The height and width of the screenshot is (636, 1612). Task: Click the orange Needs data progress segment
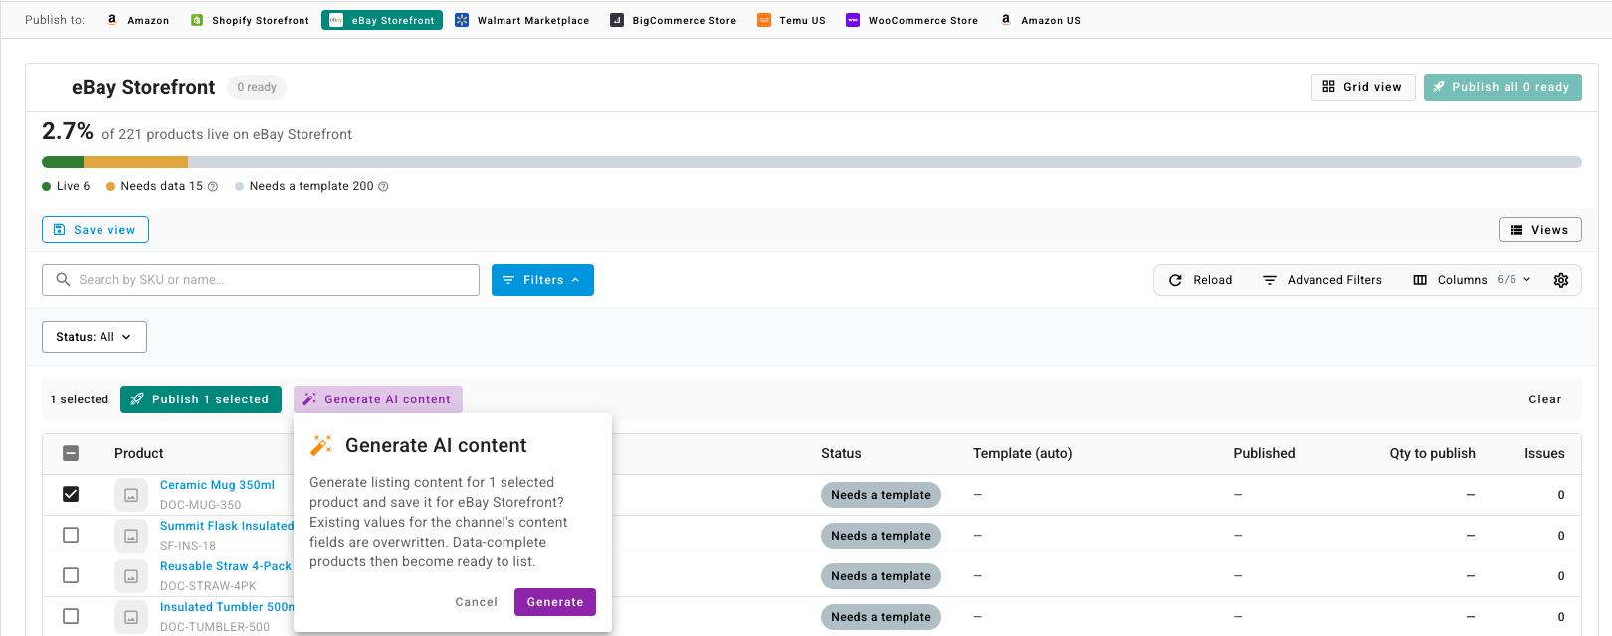[x=135, y=162]
